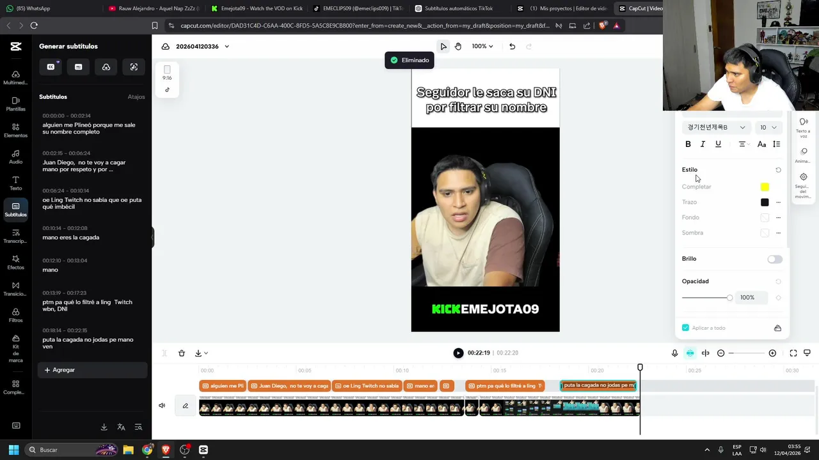Select the pointer tool above canvas
819x460 pixels.
click(x=443, y=46)
